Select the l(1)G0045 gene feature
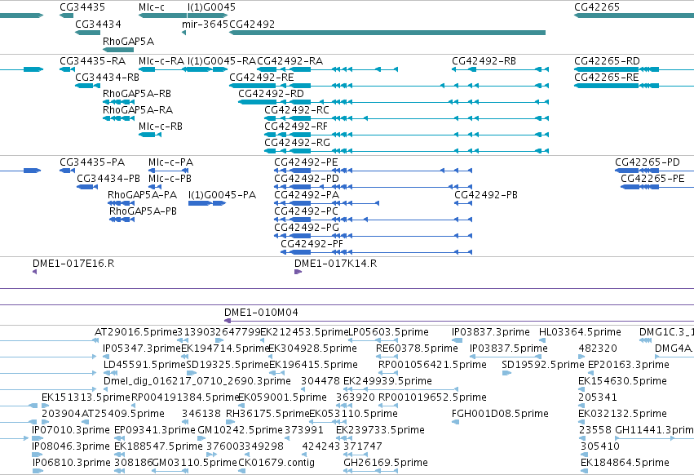The width and height of the screenshot is (694, 475). pos(208,16)
